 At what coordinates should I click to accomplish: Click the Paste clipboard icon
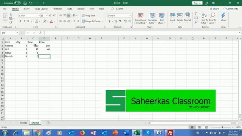[x=5, y=16]
